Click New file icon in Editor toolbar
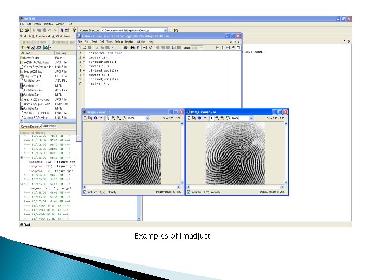Image resolution: width=374 pixels, height=280 pixels. [x=79, y=48]
